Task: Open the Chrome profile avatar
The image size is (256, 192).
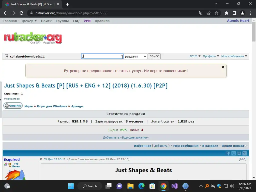Action: pyautogui.click(x=242, y=13)
